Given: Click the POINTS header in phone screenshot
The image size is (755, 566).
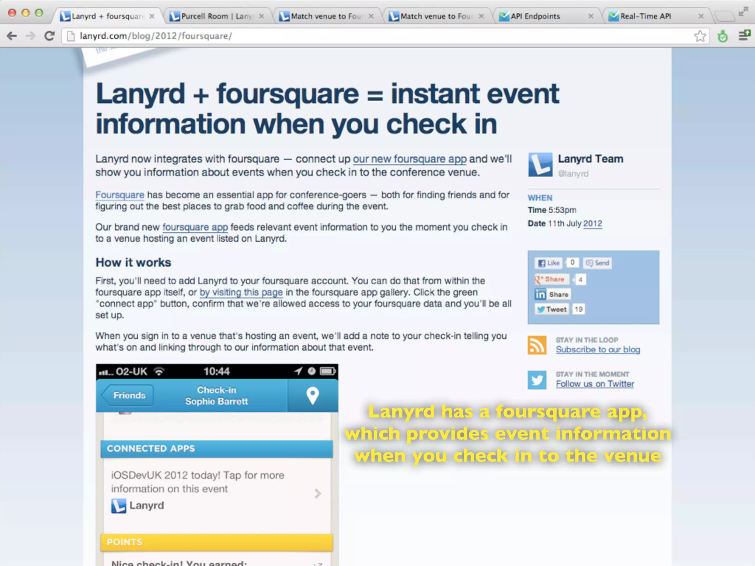Looking at the screenshot, I should pyautogui.click(x=217, y=542).
